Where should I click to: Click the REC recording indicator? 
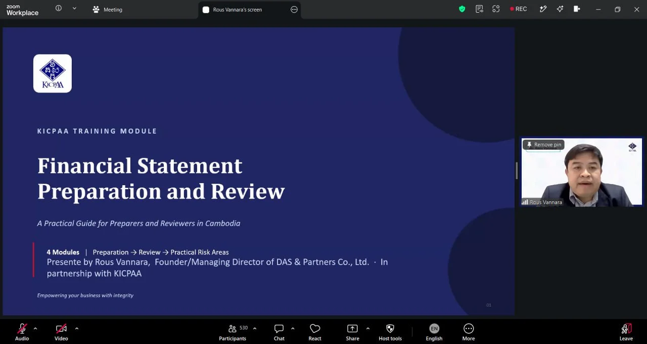519,9
